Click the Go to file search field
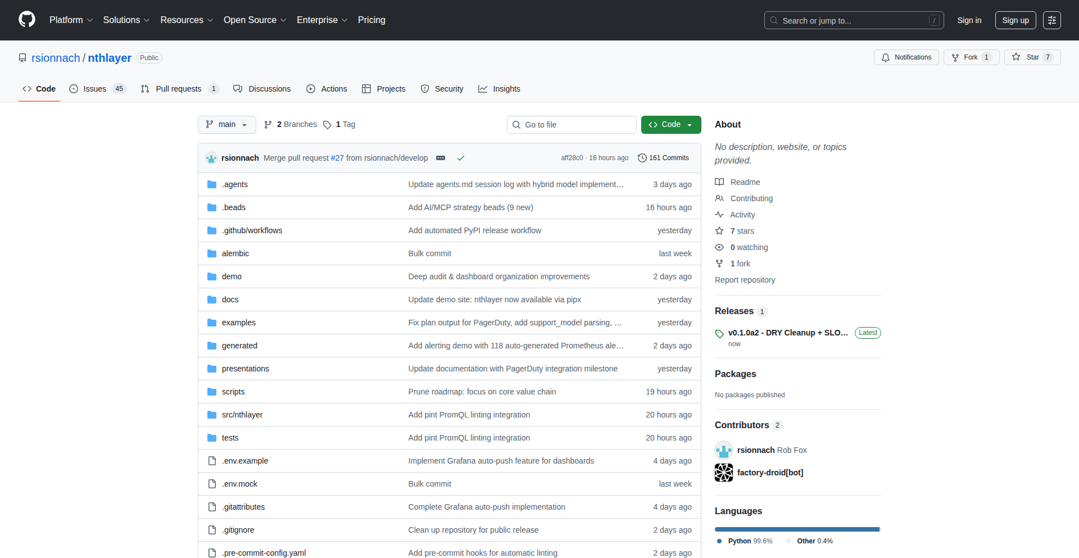Image resolution: width=1079 pixels, height=558 pixels. (x=572, y=125)
